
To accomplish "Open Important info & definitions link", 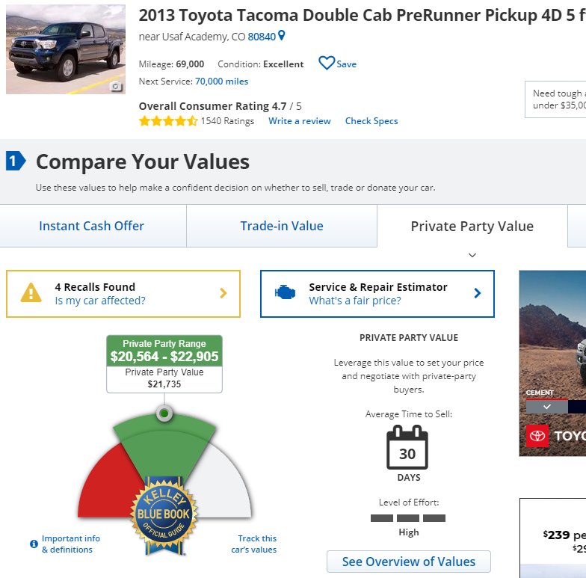I will pos(70,544).
